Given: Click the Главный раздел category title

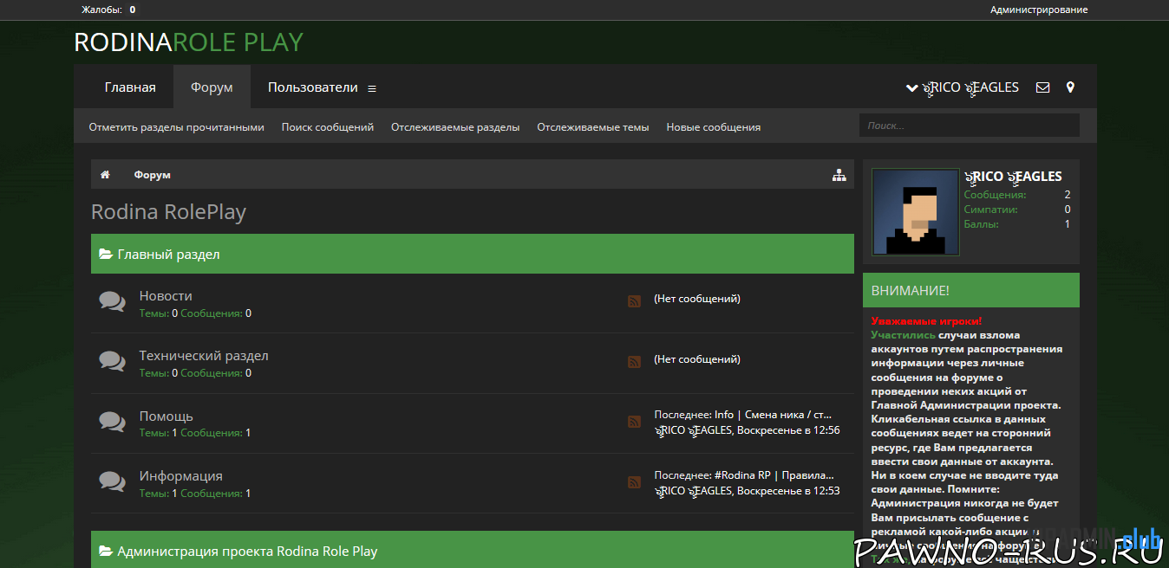Looking at the screenshot, I should pos(168,255).
